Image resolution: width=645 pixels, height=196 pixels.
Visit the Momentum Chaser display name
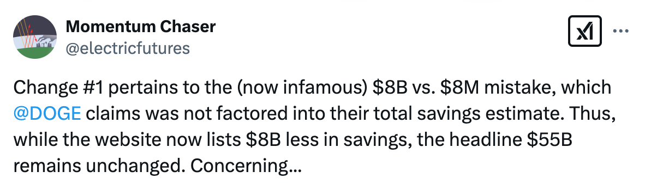[x=140, y=27]
